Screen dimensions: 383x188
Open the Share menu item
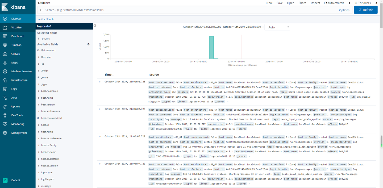302,3
